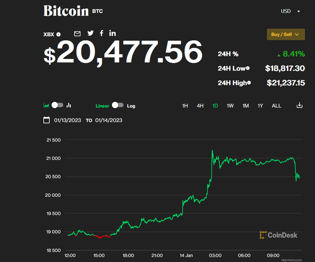The image size is (315, 262).
Task: Click the XBX info icon
Action: (x=59, y=34)
